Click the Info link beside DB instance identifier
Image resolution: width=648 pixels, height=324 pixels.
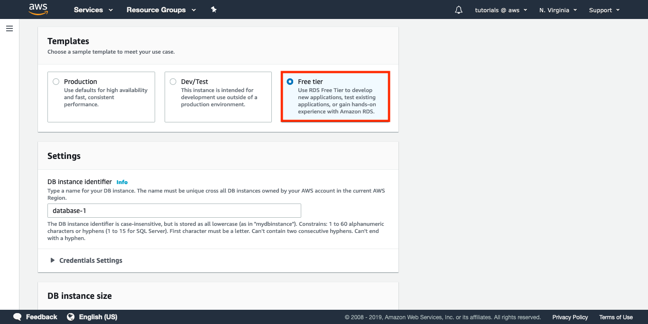[x=122, y=182]
